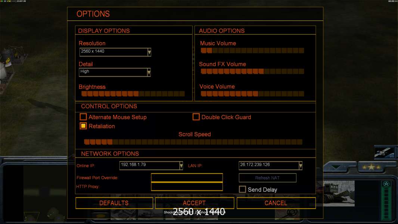Click the three-star general rank icon

[x=371, y=167]
